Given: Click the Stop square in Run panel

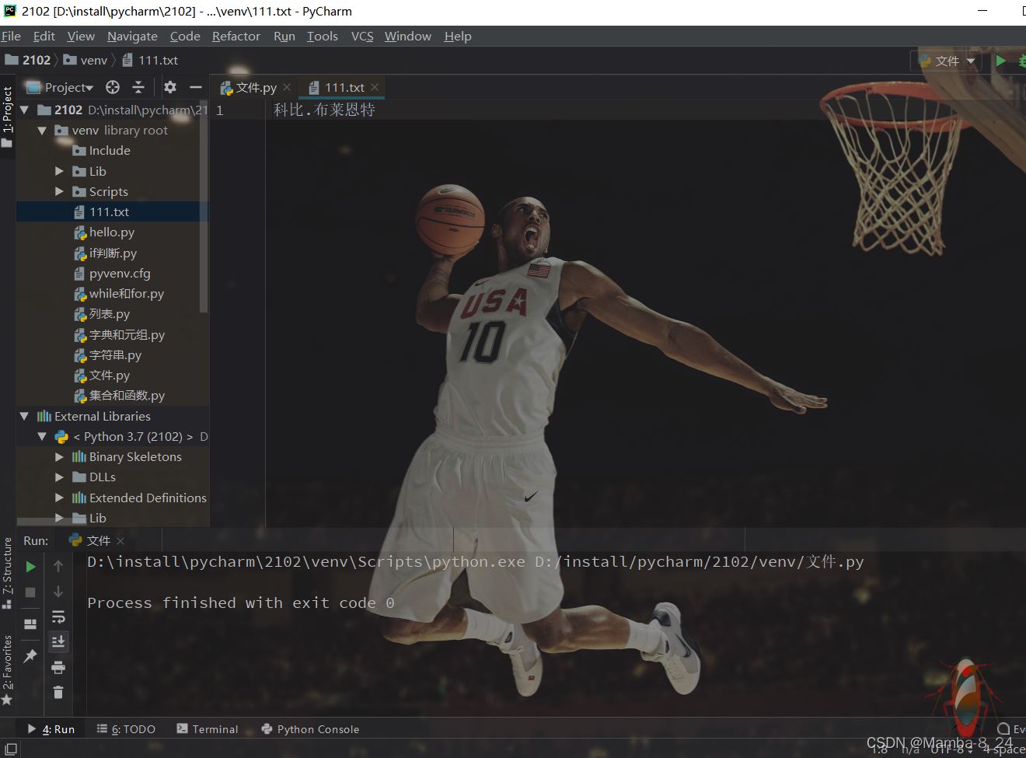Looking at the screenshot, I should pos(30,592).
